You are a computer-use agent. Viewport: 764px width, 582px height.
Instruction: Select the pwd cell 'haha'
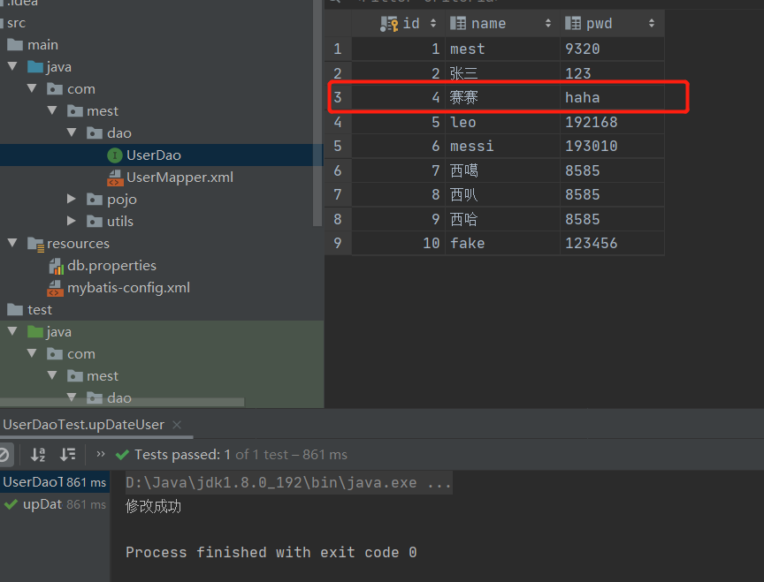click(x=612, y=97)
